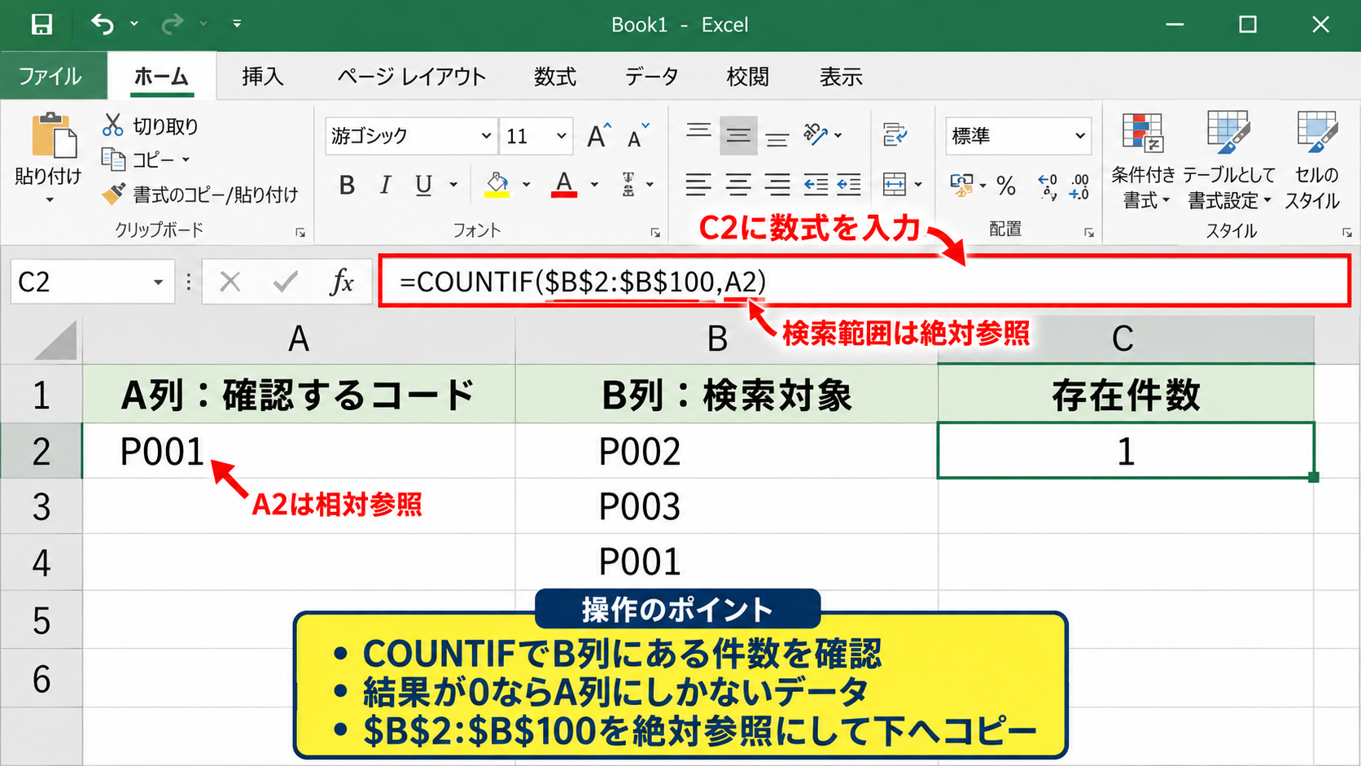
Task: Click the Copy (コピー) button
Action: (145, 160)
